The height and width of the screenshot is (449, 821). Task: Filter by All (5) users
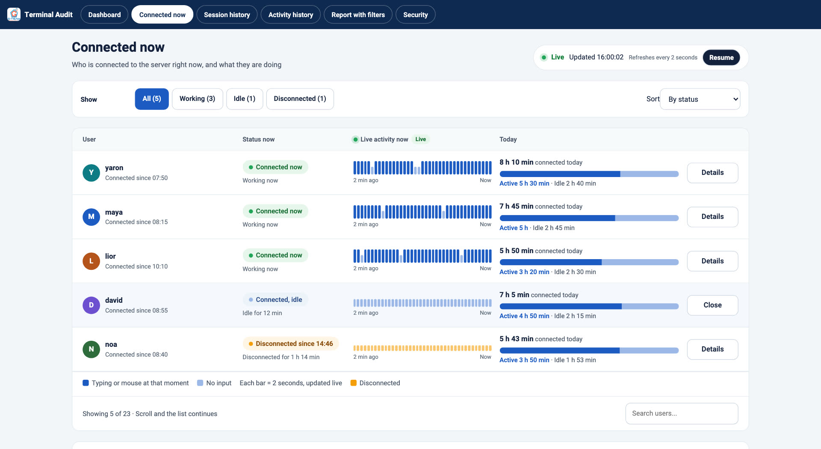coord(152,99)
